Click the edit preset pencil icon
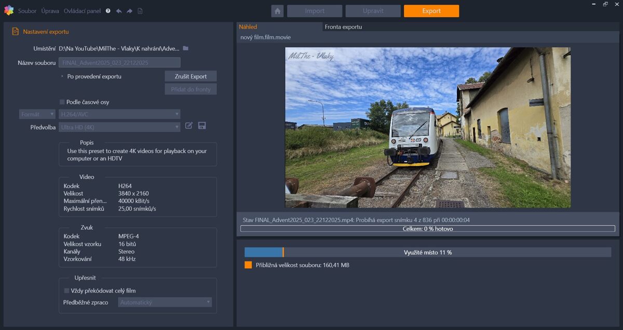 [189, 126]
